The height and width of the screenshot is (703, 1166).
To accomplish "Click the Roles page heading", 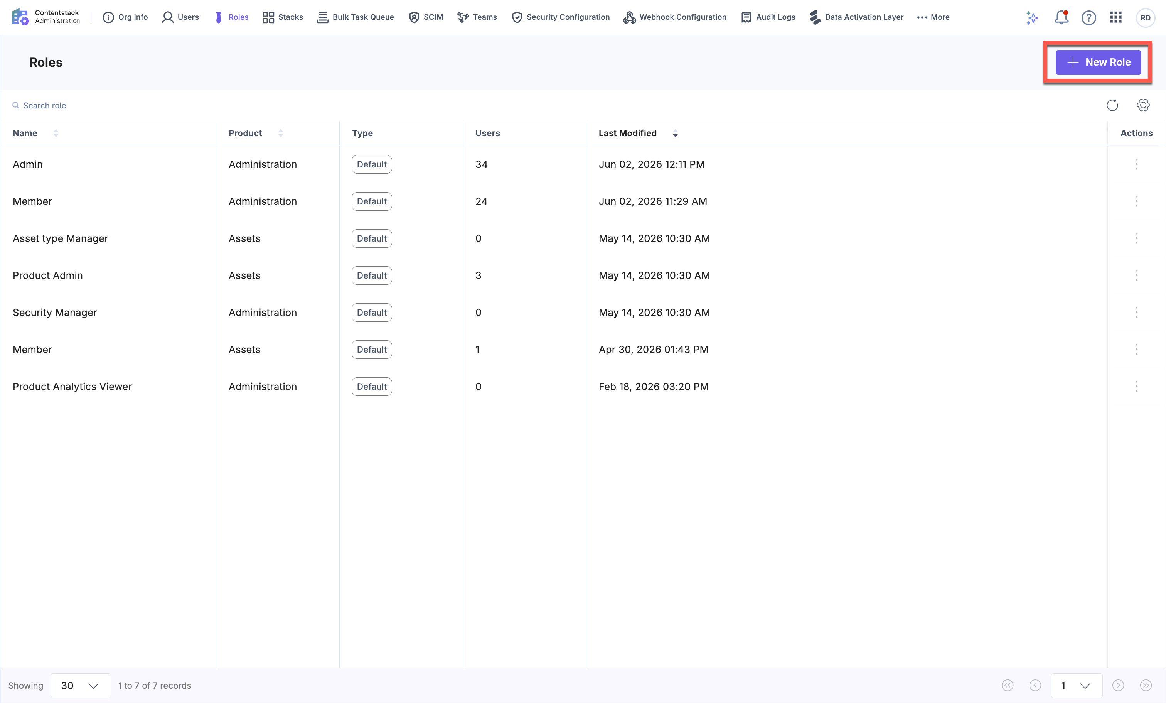I will [x=46, y=63].
